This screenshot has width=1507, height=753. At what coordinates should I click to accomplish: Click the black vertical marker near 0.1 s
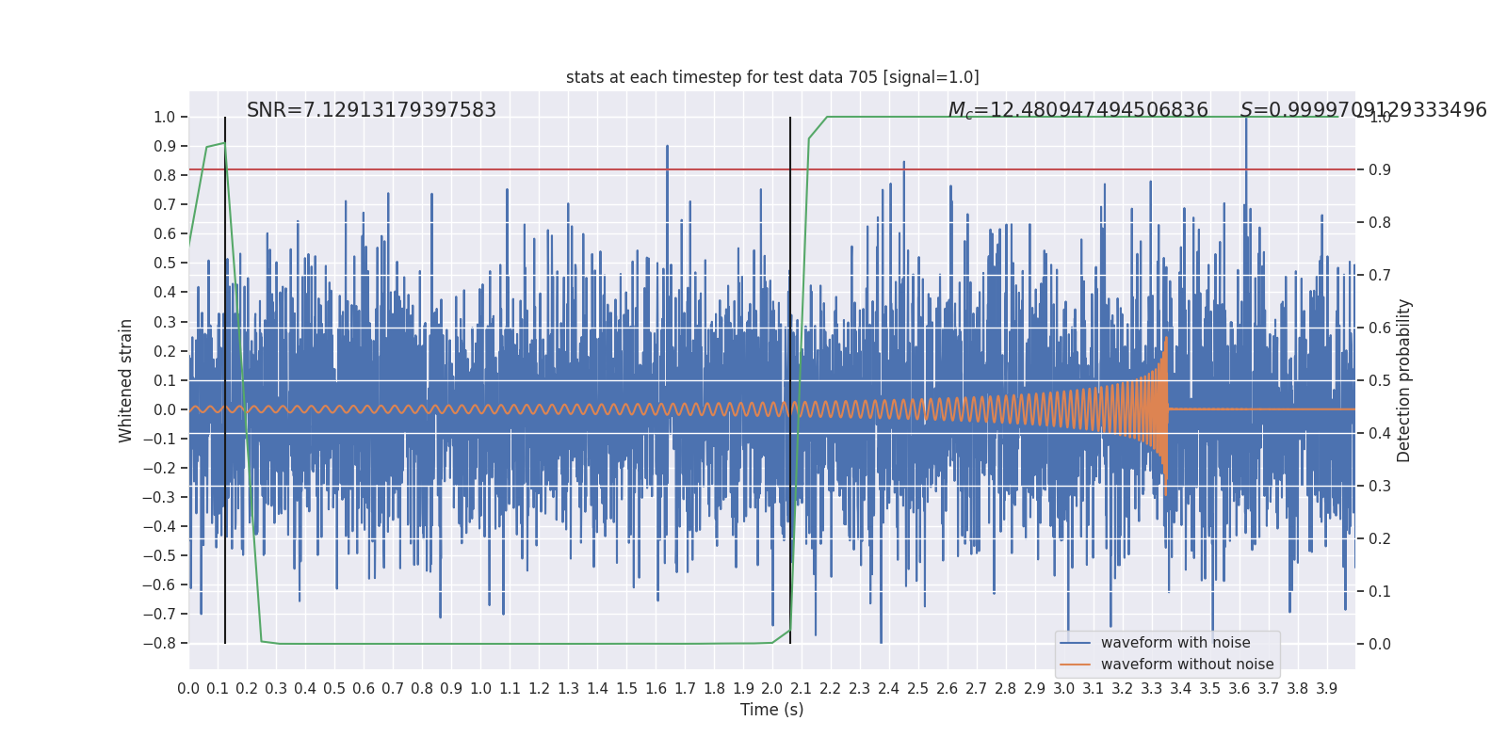(x=225, y=380)
